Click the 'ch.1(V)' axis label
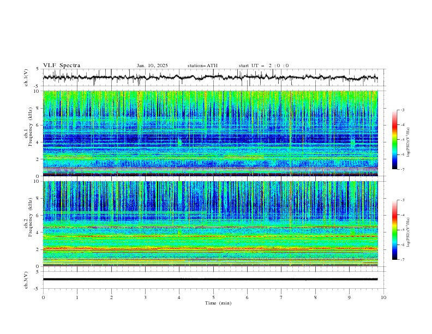 click(26, 77)
